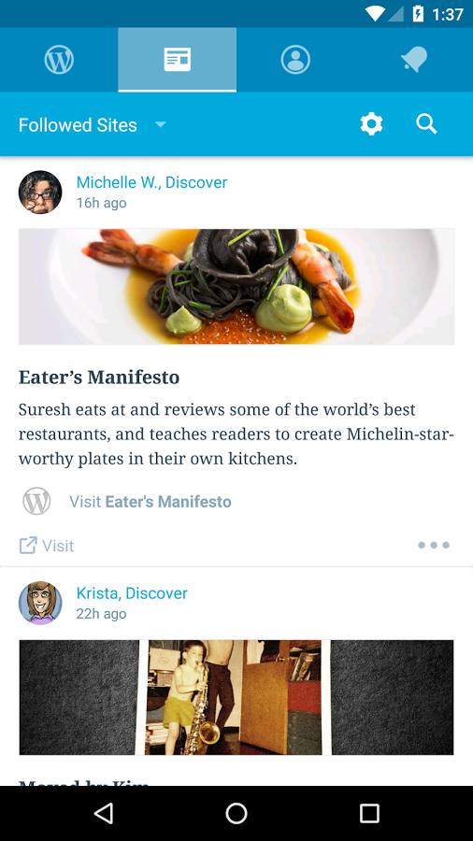Follow the Visit Eater's Manifesto link
This screenshot has width=473, height=841.
pos(150,502)
